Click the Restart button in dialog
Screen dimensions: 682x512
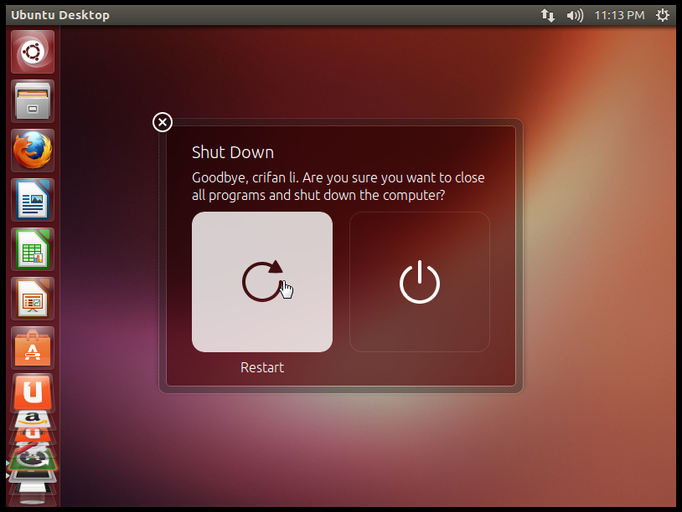pyautogui.click(x=262, y=282)
